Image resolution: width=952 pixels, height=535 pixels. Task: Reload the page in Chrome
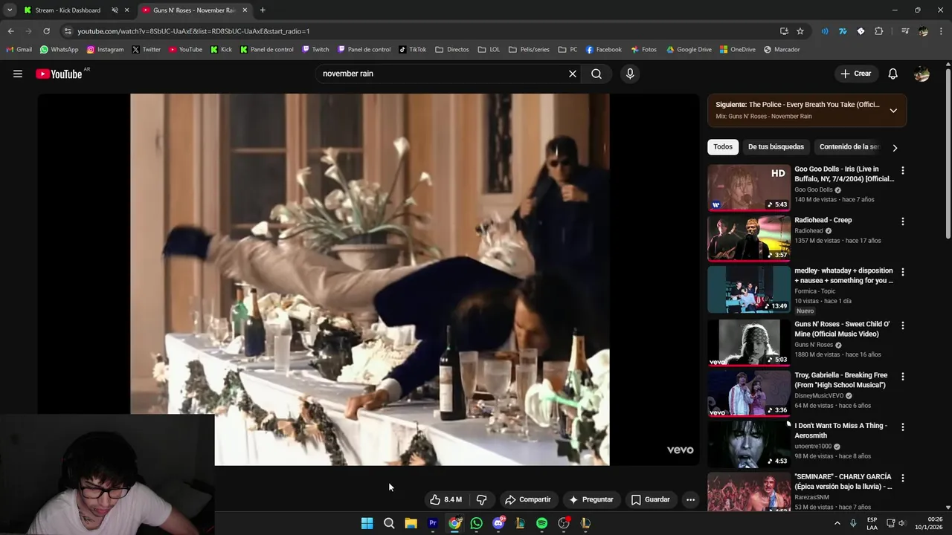[46, 31]
